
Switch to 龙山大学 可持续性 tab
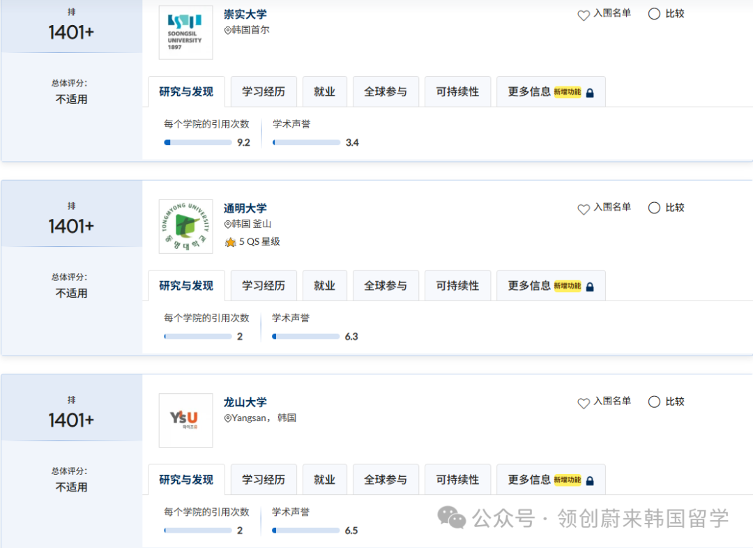click(x=457, y=480)
